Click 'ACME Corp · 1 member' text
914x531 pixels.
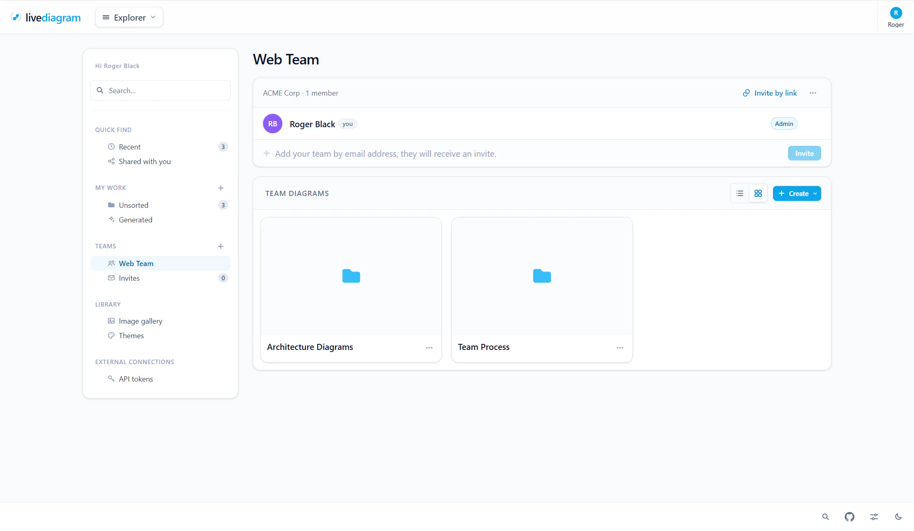tap(301, 93)
